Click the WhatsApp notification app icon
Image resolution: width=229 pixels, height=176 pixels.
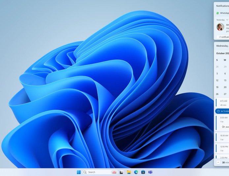coord(217,13)
